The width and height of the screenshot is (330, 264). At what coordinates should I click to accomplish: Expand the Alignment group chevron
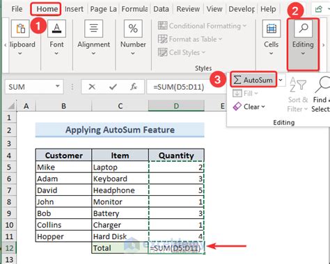93,53
